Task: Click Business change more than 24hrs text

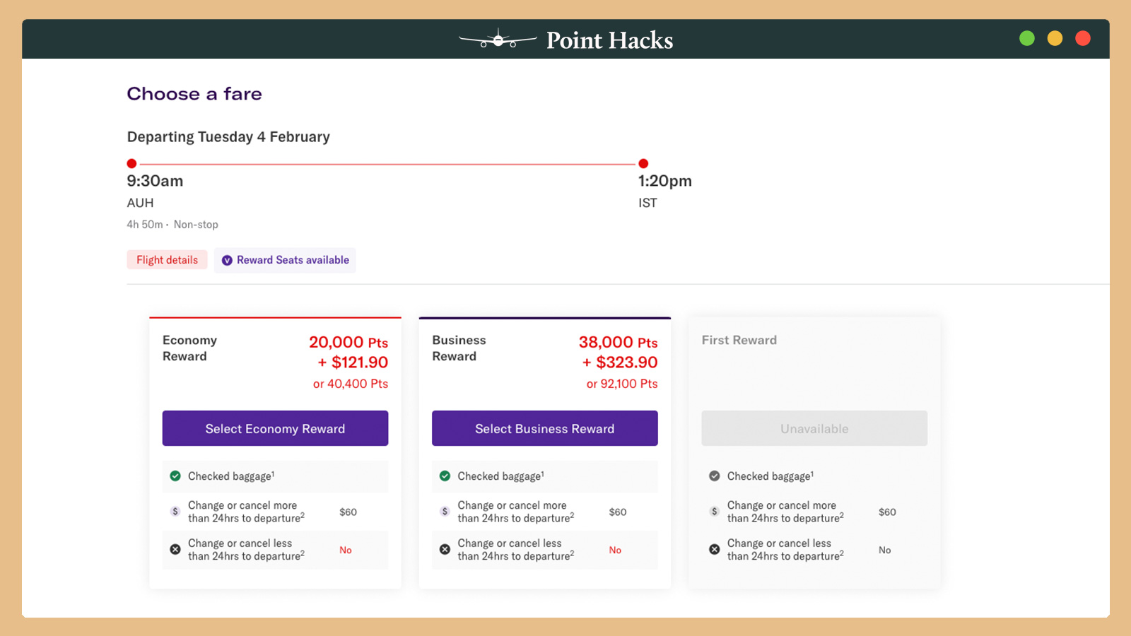Action: click(x=515, y=512)
